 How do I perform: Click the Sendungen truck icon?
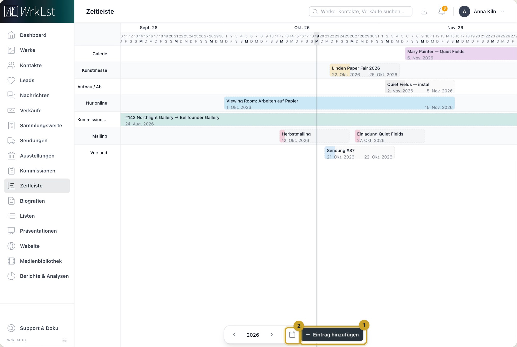click(11, 140)
